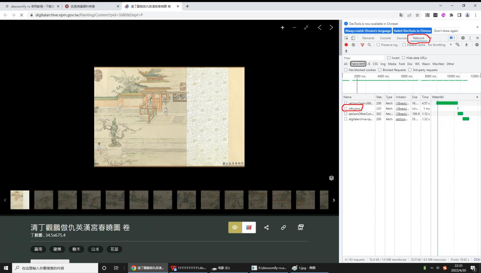Screen dimensions: 481x273
Task: Open DevTools settings gear
Action: click(463, 38)
